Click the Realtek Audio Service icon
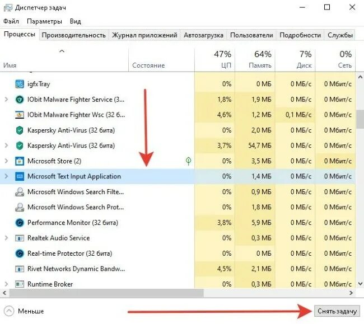Screen dimensions: 364x324 tap(20, 238)
